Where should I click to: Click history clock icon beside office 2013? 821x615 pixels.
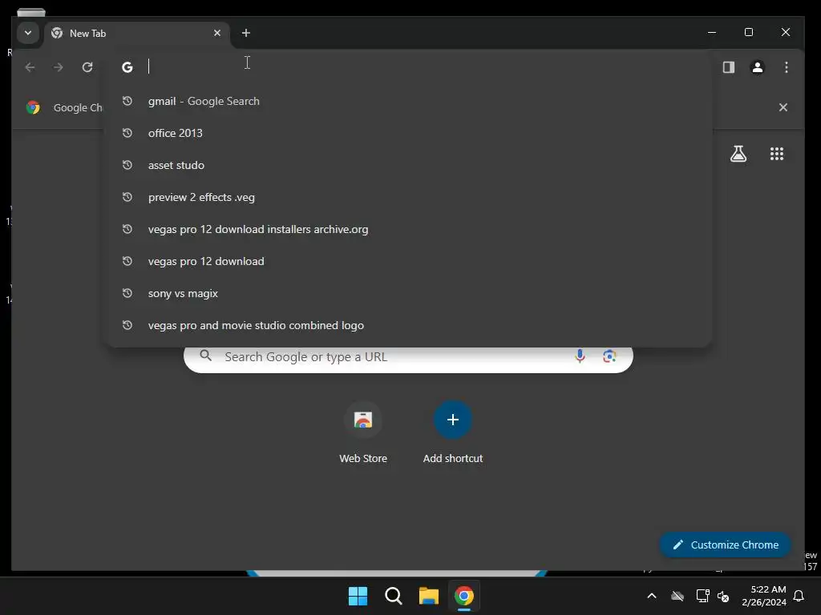tap(127, 133)
